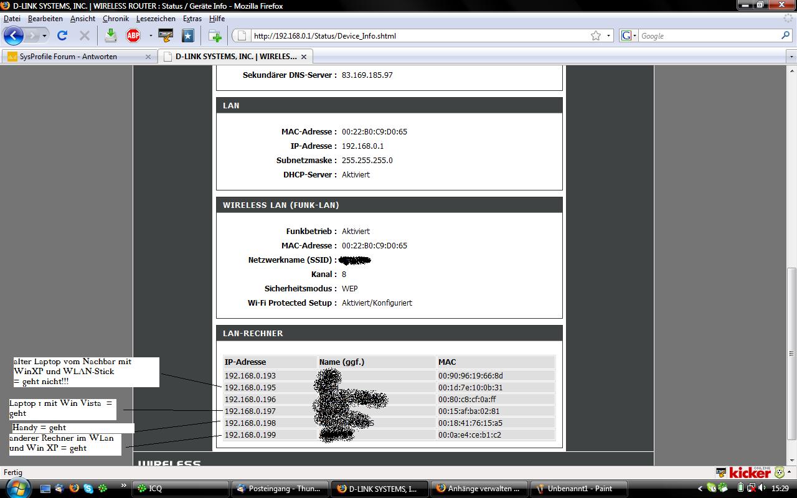Switch to SysProfile Forum - Antworten tab

tap(79, 57)
